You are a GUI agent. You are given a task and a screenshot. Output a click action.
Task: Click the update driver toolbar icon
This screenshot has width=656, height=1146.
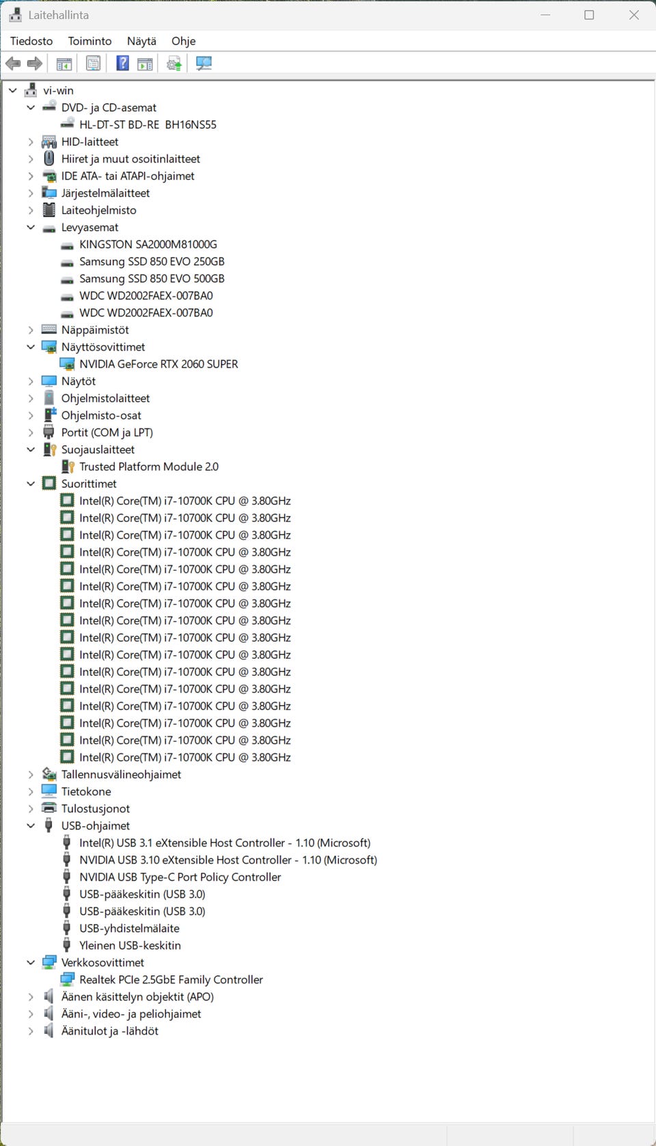click(174, 64)
